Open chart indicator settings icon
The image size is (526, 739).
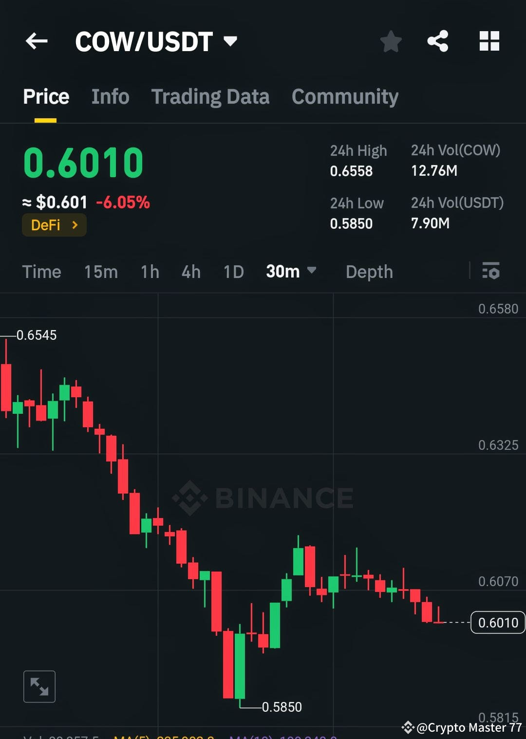(x=491, y=272)
